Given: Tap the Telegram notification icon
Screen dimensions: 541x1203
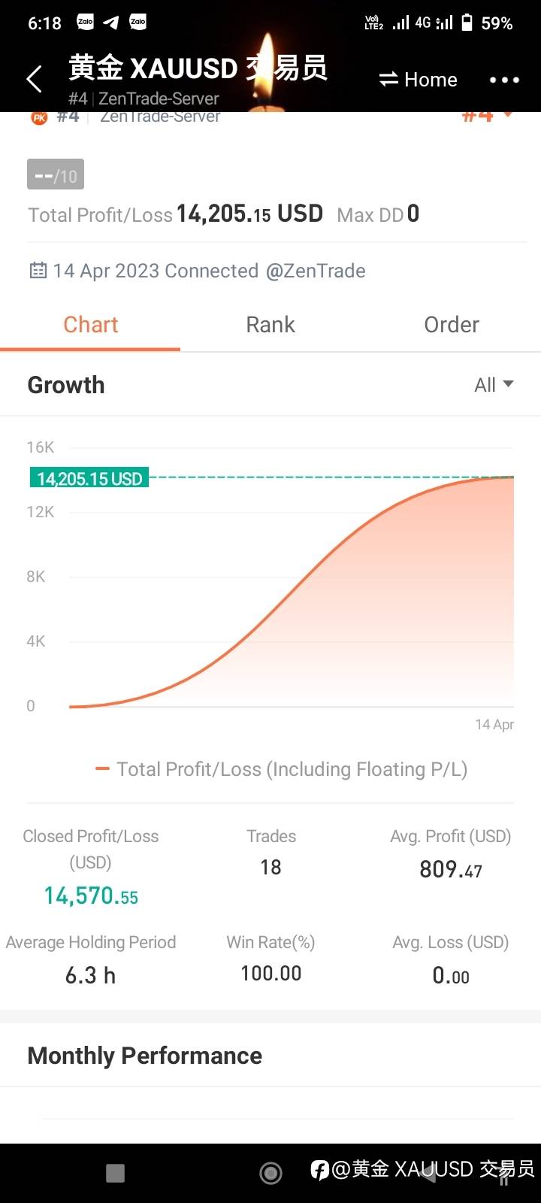Looking at the screenshot, I should point(111,23).
